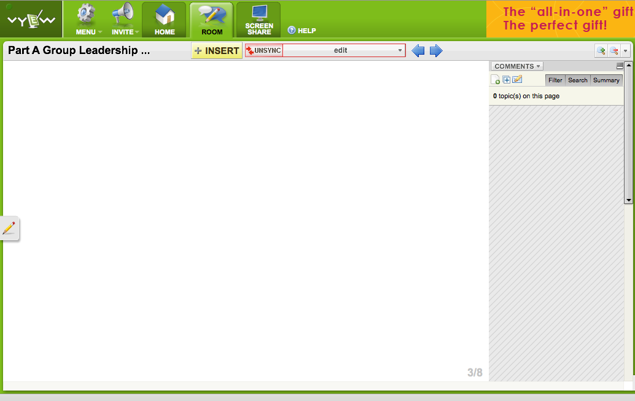Click the all-in-one gift ad banner
The image size is (635, 401).
(561, 19)
